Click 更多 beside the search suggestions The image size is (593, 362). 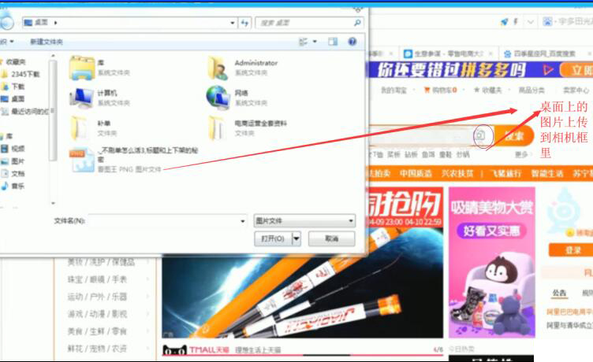point(521,154)
